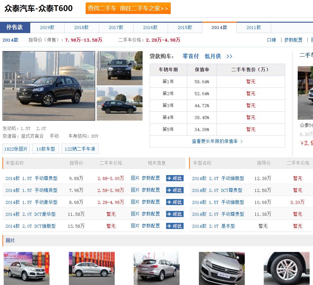Open the front-view car thumbnail
This screenshot has width=313, height=285.
119,68
